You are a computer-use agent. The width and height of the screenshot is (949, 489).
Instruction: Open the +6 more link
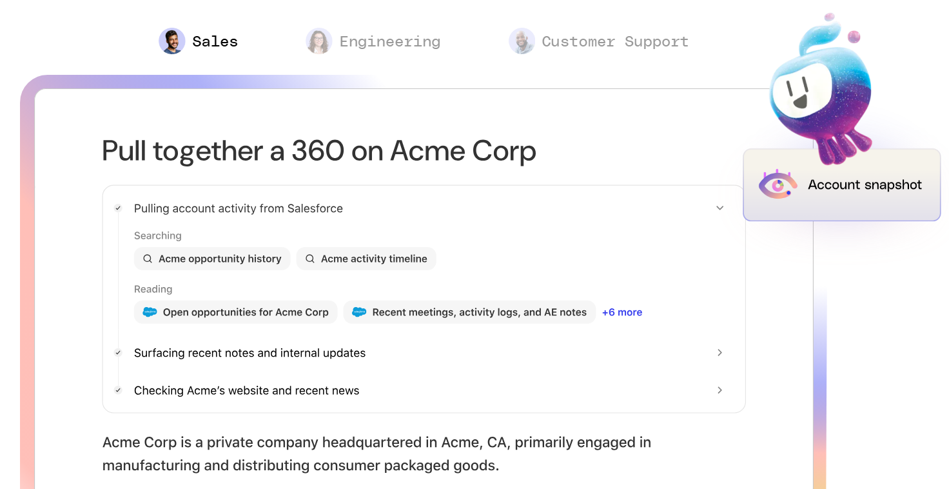(x=621, y=312)
